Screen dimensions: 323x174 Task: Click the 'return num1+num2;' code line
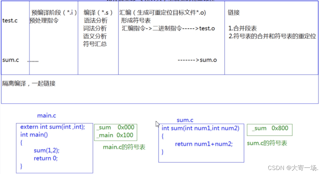(204, 144)
